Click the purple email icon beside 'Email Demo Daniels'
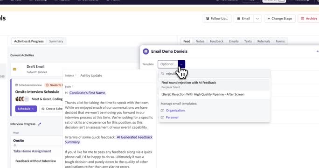Viewport: 319px width, 168px height. (x=146, y=51)
